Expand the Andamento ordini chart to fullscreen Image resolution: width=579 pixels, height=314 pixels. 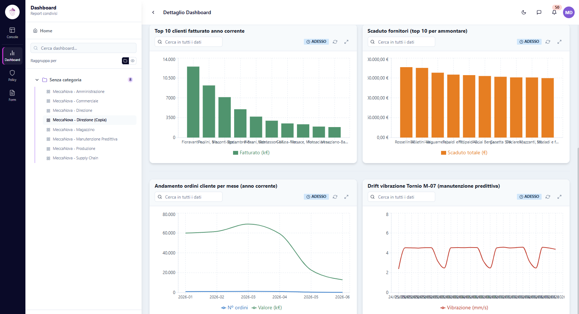346,197
